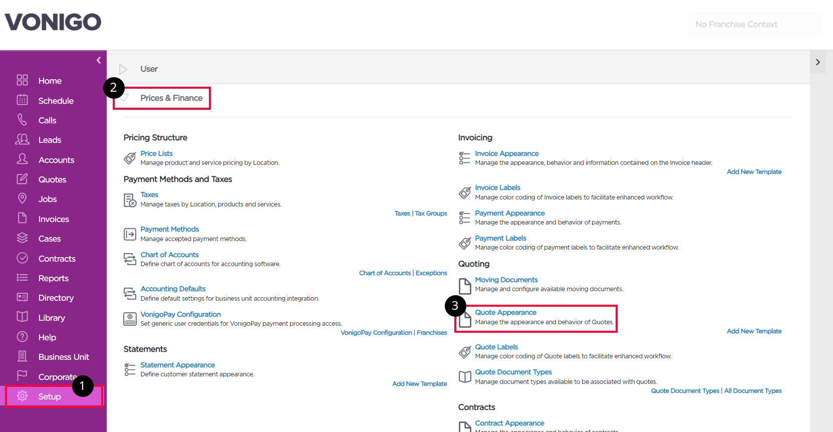Open the Invoice Appearance link
The width and height of the screenshot is (833, 432).
(x=507, y=153)
